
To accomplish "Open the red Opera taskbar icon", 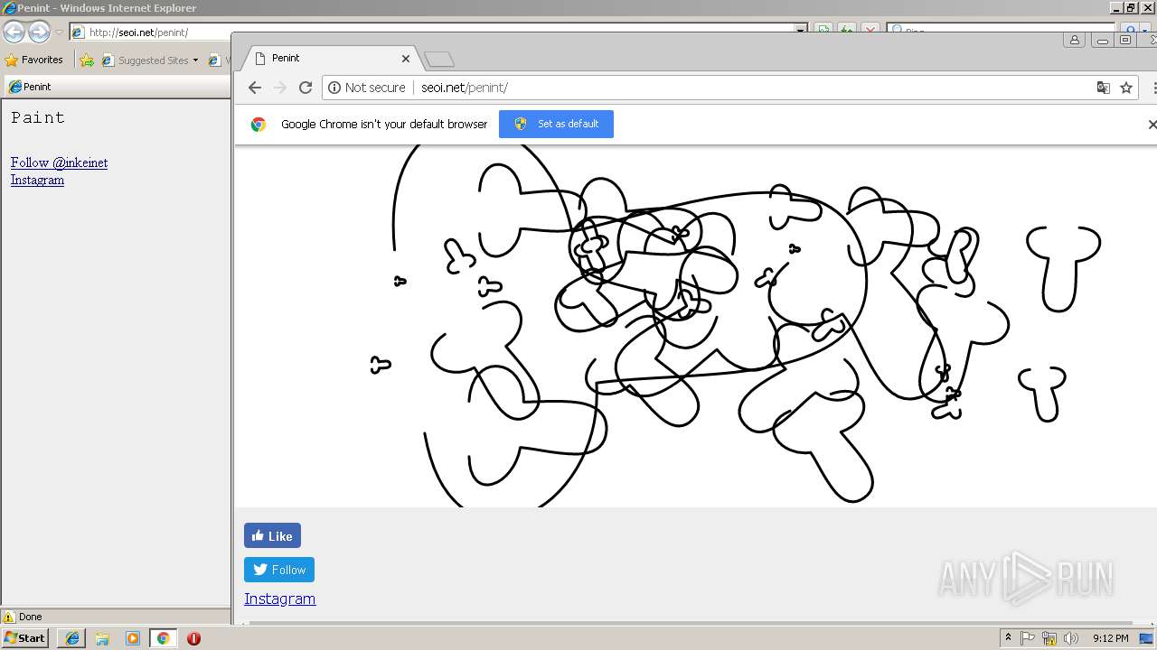I will [x=193, y=638].
